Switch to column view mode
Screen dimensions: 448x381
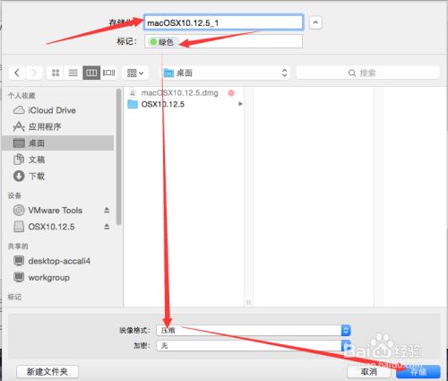click(91, 73)
